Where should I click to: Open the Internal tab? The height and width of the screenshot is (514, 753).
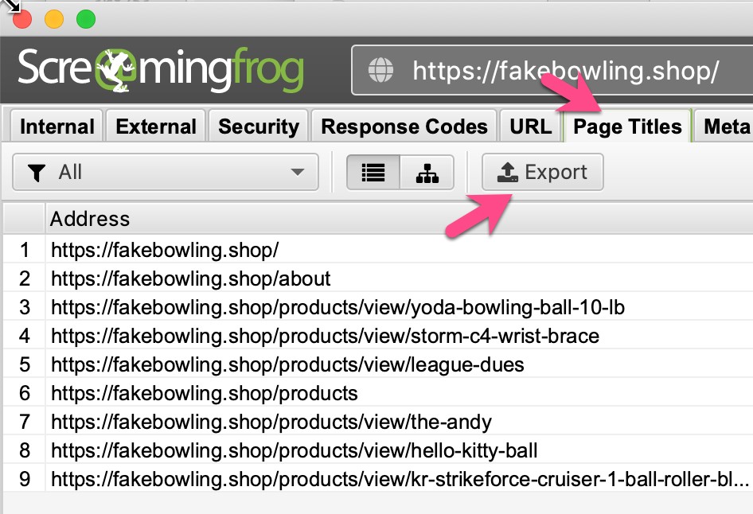click(x=57, y=127)
